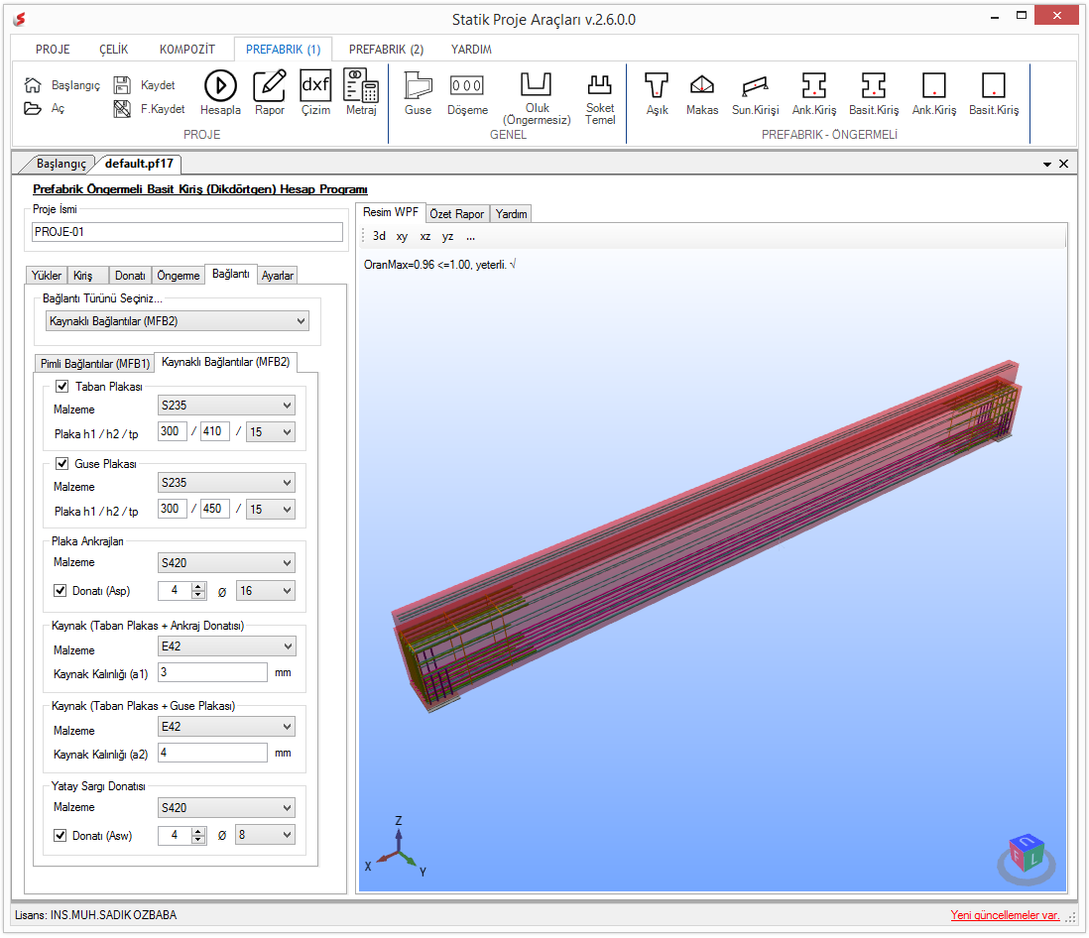
Task: Open the Rapor report icon
Action: point(270,86)
